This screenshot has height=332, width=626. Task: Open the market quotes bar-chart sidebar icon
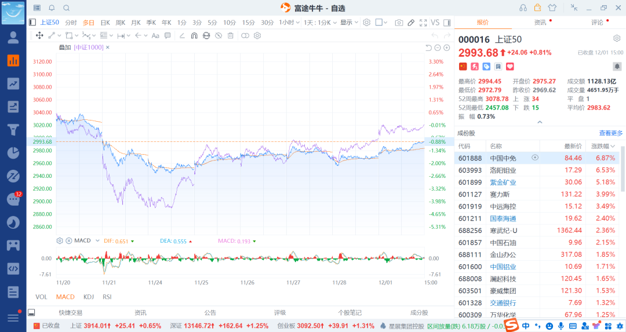point(13,61)
